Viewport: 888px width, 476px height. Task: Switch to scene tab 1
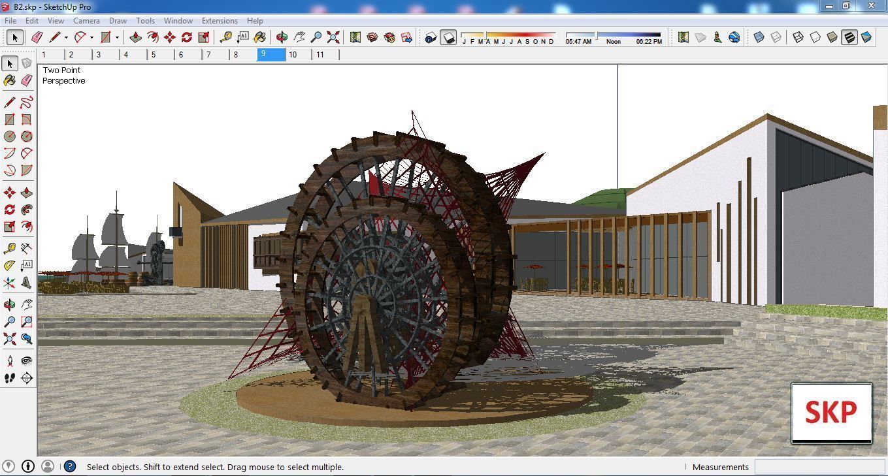click(x=51, y=55)
